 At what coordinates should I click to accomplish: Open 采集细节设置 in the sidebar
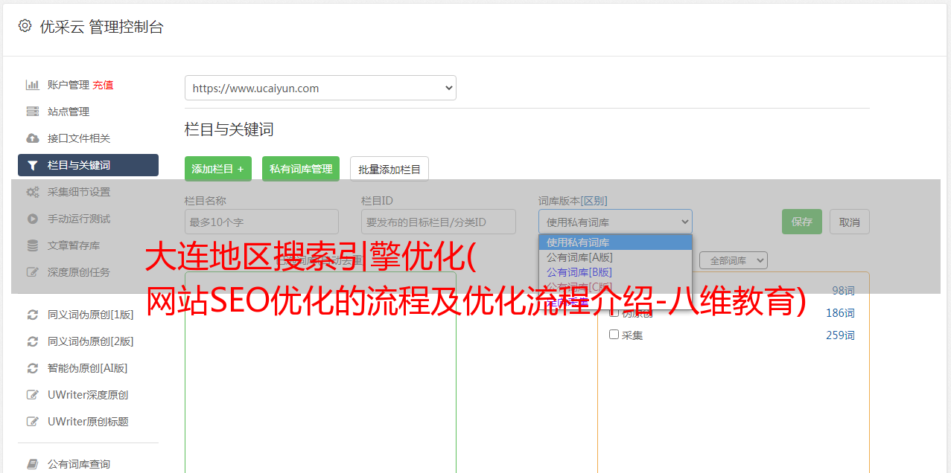79,192
